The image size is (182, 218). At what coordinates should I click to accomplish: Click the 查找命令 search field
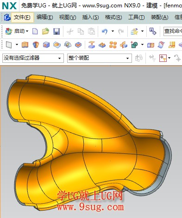(173, 31)
